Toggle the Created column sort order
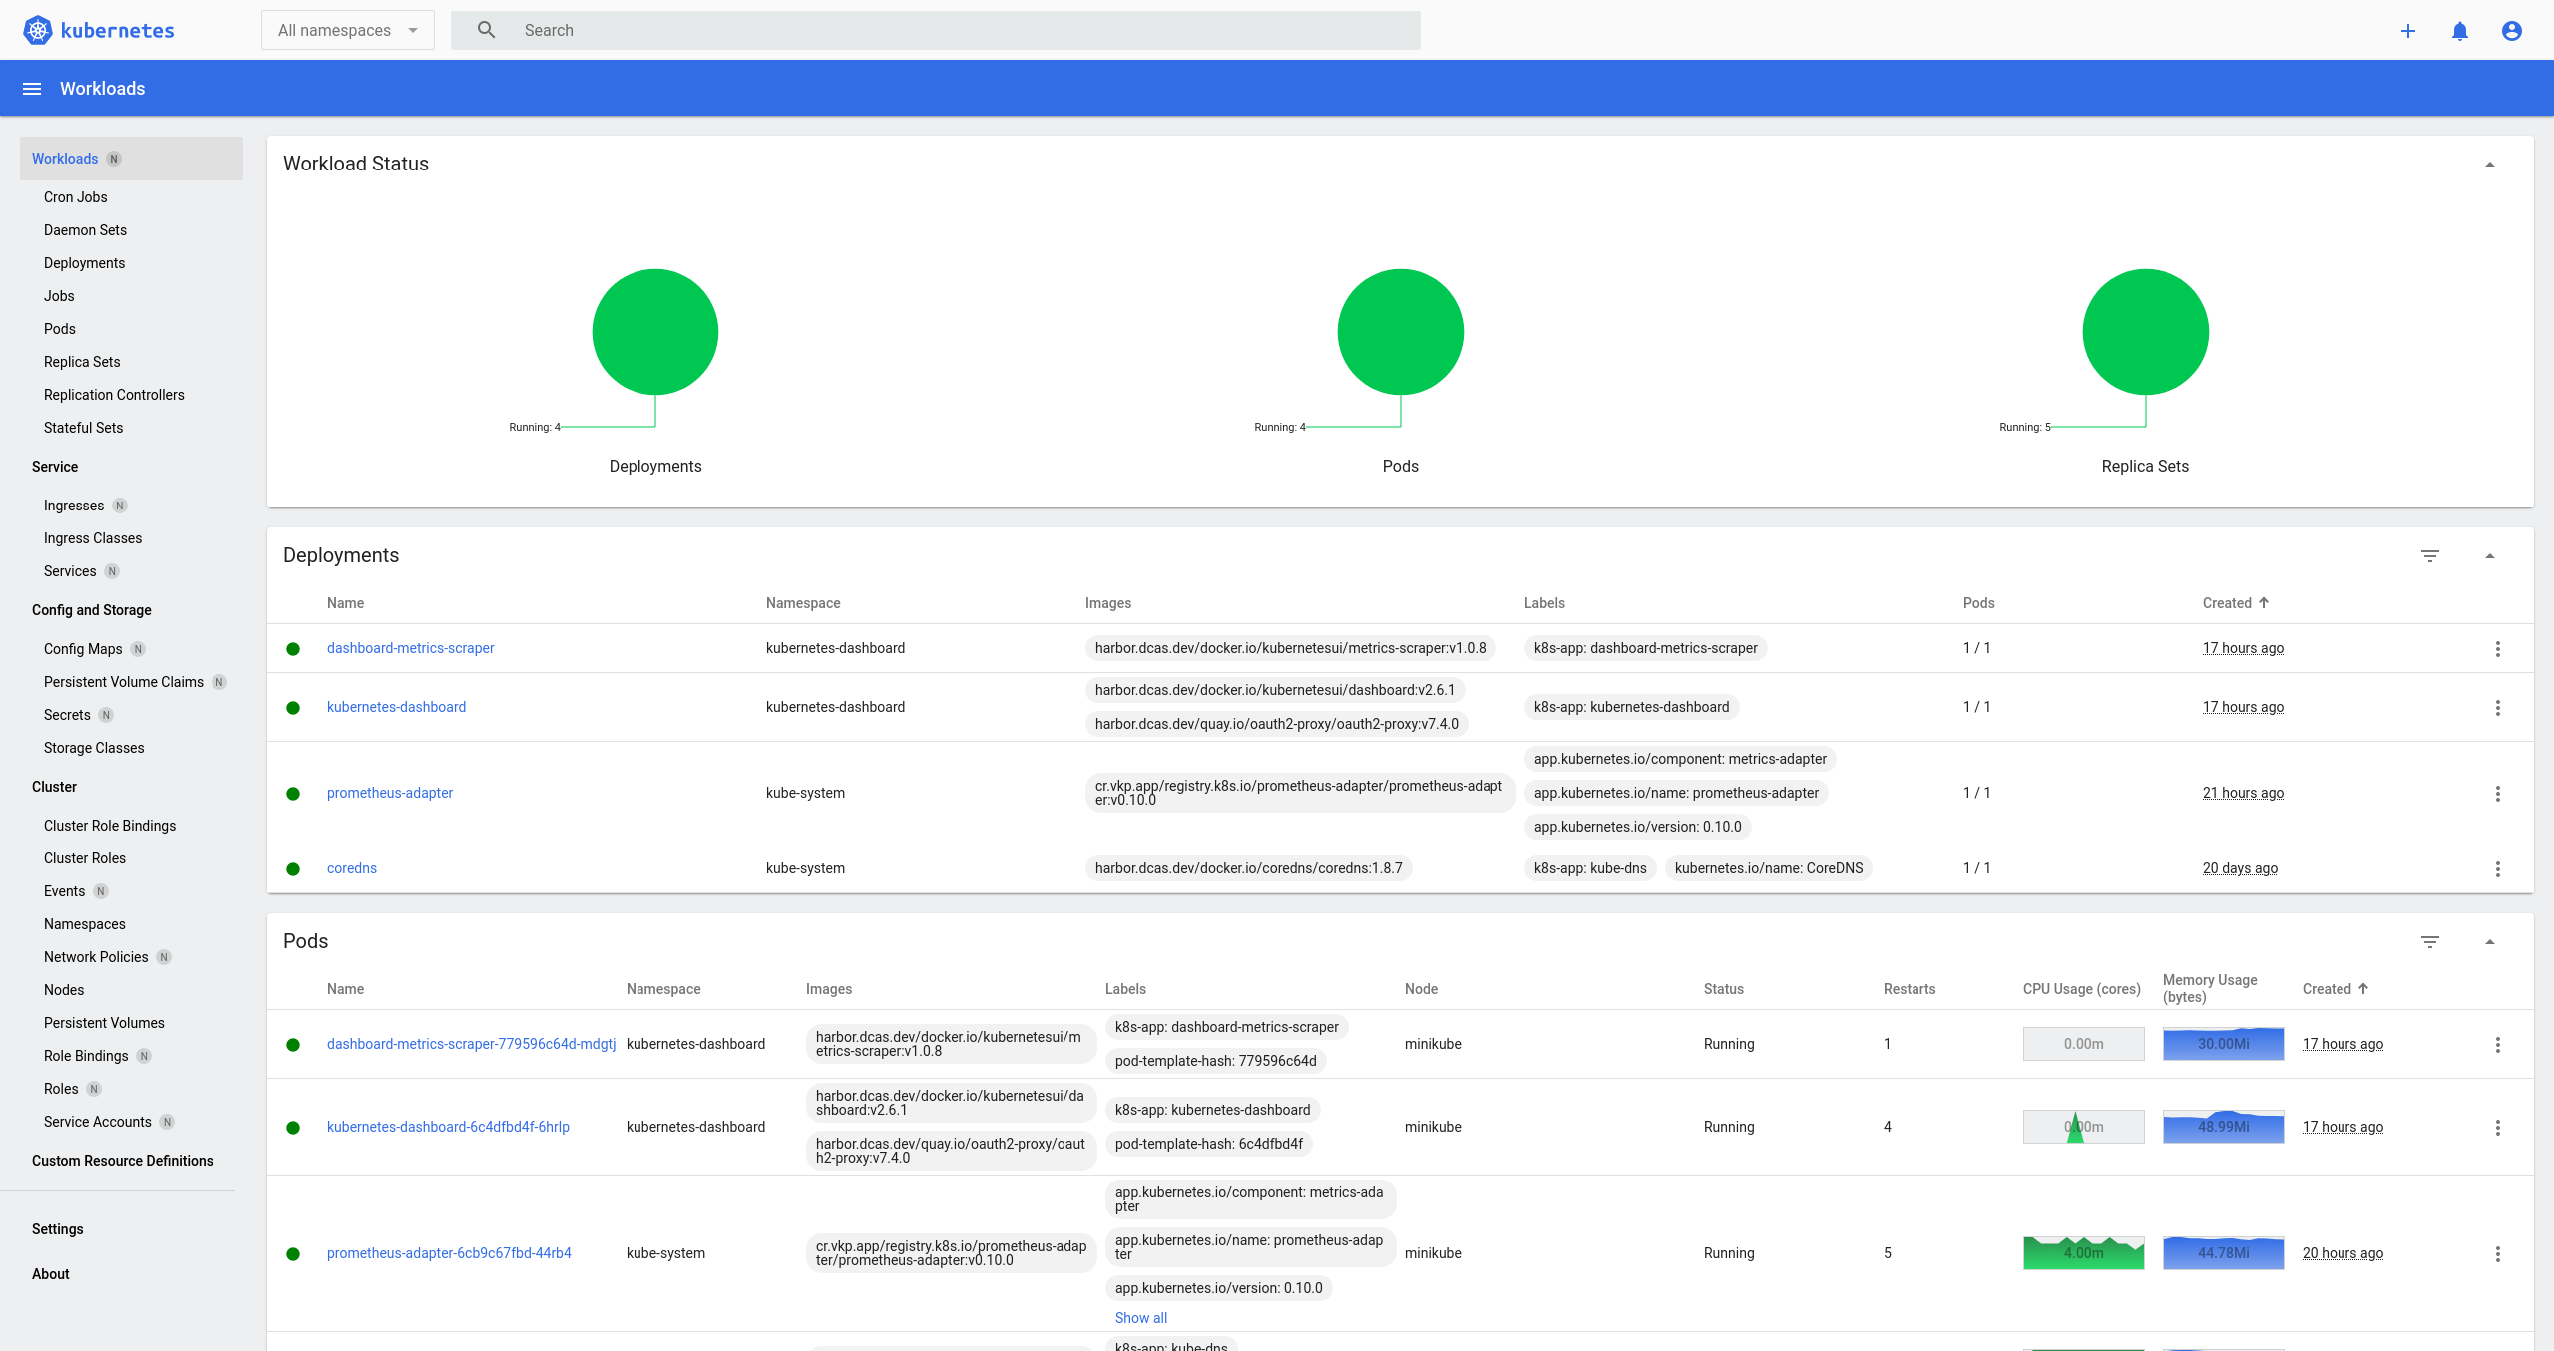This screenshot has height=1351, width=2554. pos(2235,603)
